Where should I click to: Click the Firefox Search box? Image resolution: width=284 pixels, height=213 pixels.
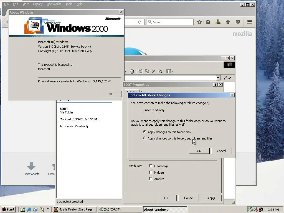170,22
